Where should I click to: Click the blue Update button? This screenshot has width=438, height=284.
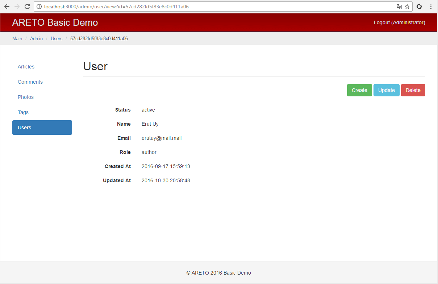[386, 90]
